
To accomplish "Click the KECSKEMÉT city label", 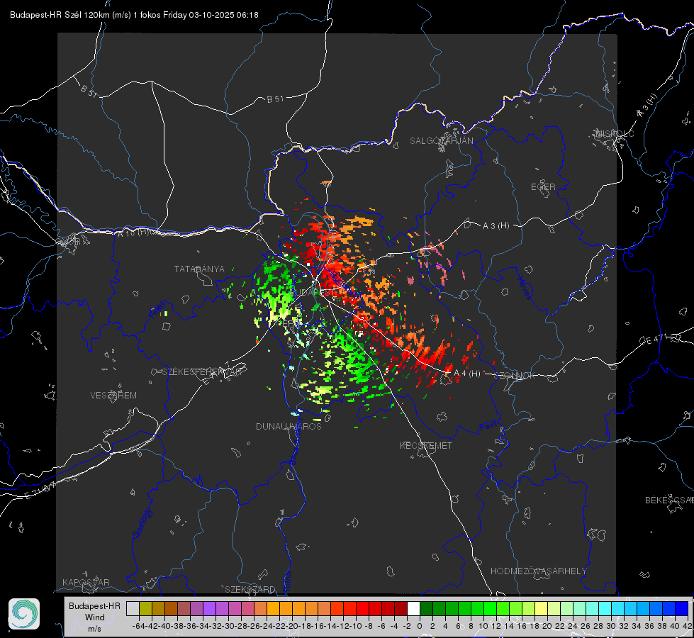I will click(x=426, y=445).
